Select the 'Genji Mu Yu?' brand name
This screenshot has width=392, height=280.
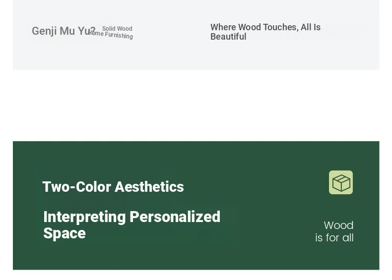pyautogui.click(x=64, y=31)
